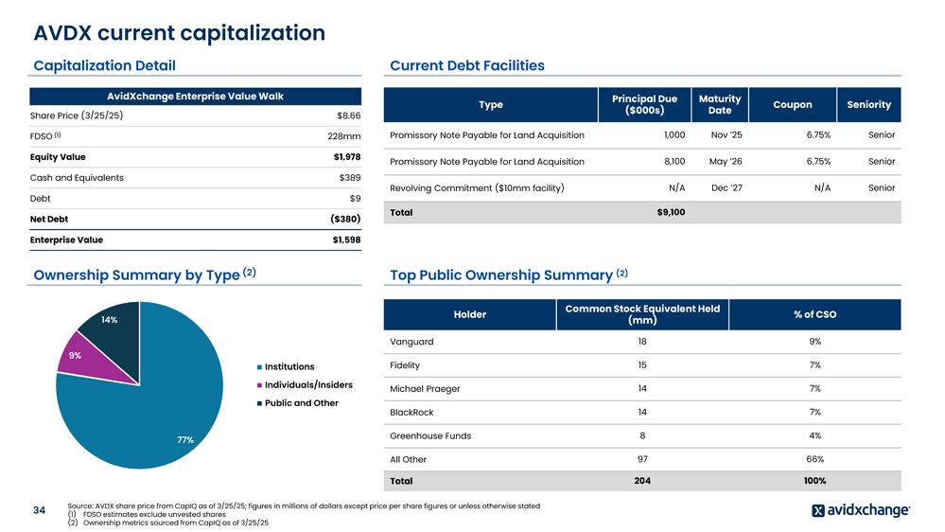Click the Enterprise Value label

coord(66,240)
